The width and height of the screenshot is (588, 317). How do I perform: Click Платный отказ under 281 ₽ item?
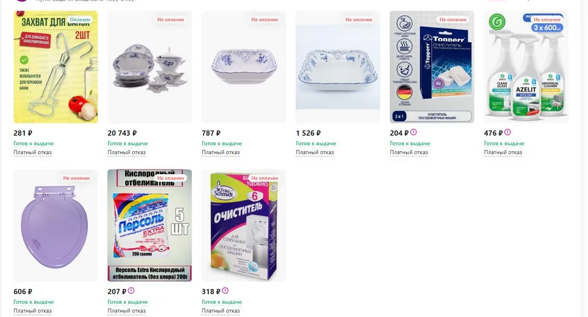(33, 152)
